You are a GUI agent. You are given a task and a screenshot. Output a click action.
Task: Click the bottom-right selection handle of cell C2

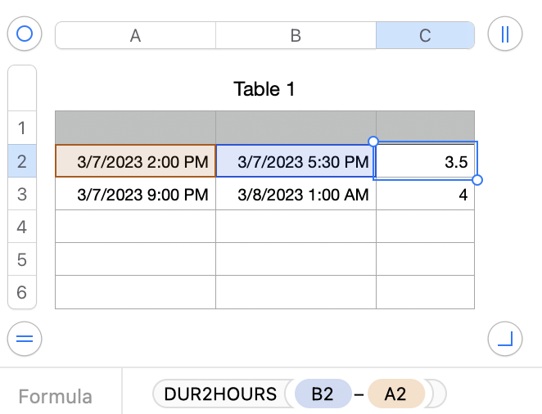point(477,180)
